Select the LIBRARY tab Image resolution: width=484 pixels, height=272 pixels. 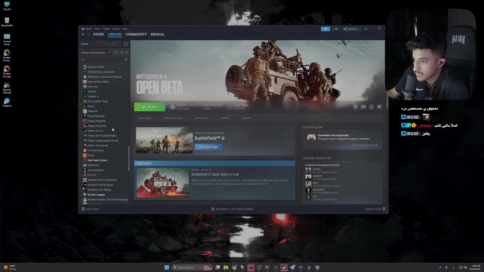[115, 34]
